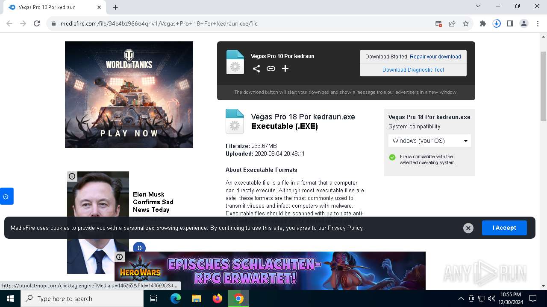Screen dimensions: 547x307
Task: Open notification center icon
Action: (x=533, y=298)
